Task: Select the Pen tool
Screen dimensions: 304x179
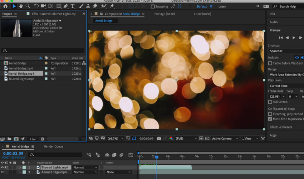Action: tap(65, 6)
